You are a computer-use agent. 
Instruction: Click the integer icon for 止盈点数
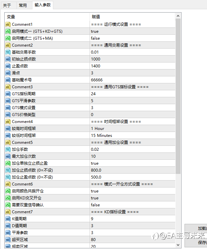click(8, 66)
